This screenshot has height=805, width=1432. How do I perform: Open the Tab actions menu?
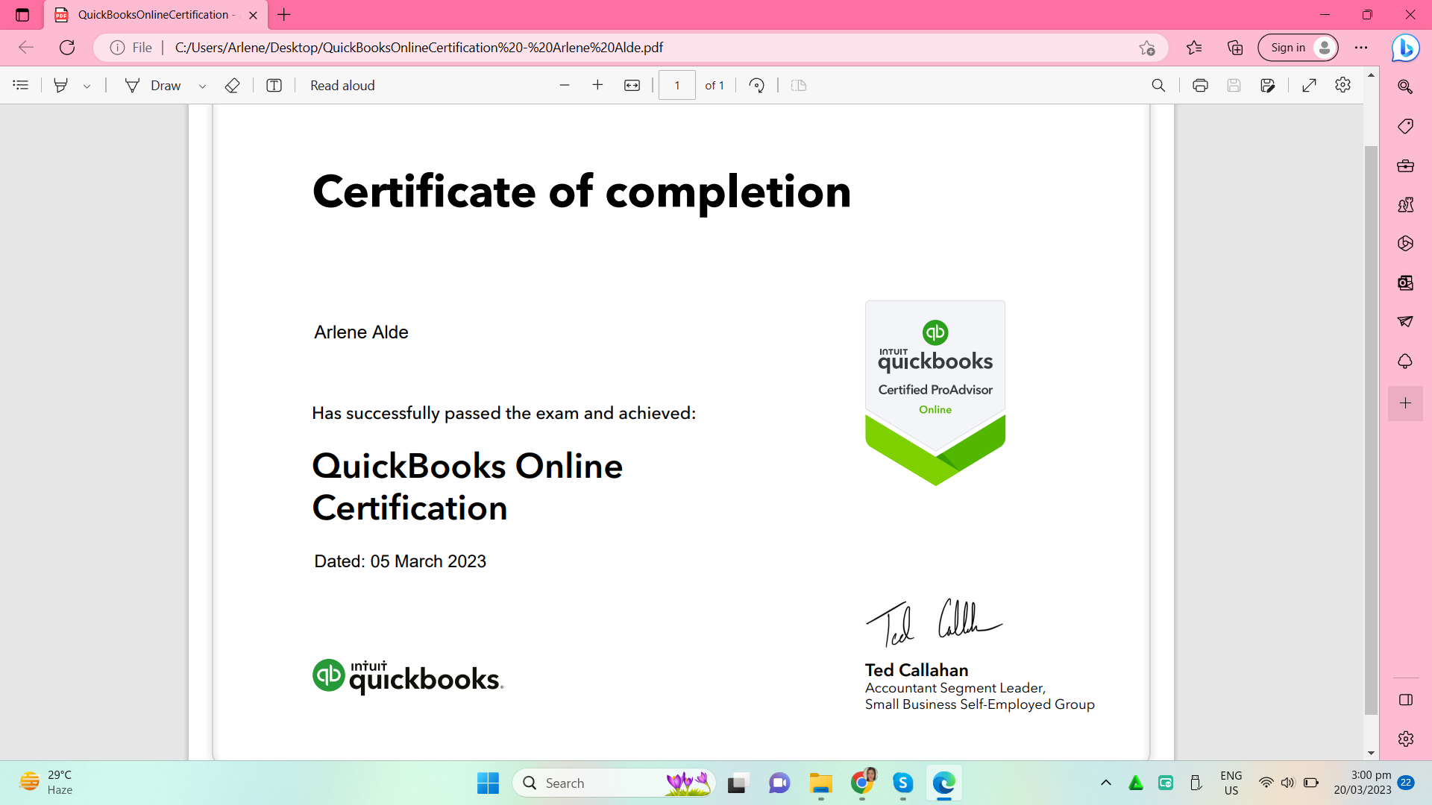click(22, 14)
